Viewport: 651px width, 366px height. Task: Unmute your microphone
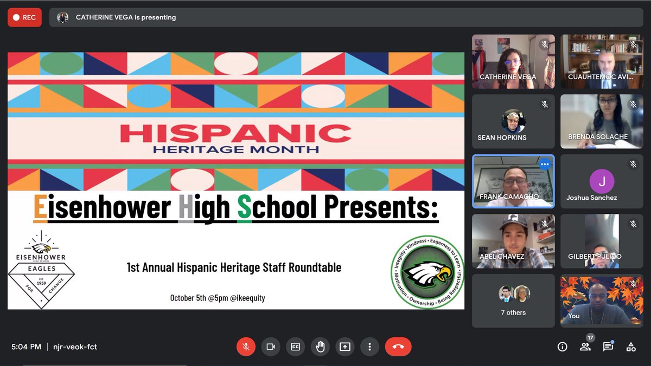coord(246,347)
